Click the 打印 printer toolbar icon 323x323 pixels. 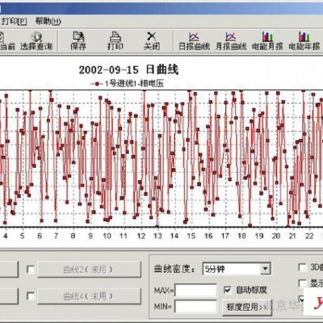(115, 40)
